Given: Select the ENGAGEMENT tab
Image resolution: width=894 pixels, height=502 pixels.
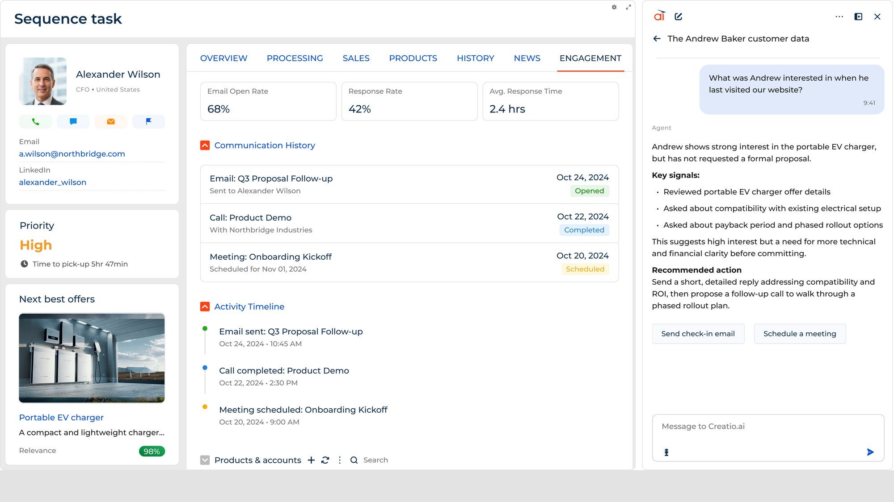Looking at the screenshot, I should pyautogui.click(x=590, y=58).
